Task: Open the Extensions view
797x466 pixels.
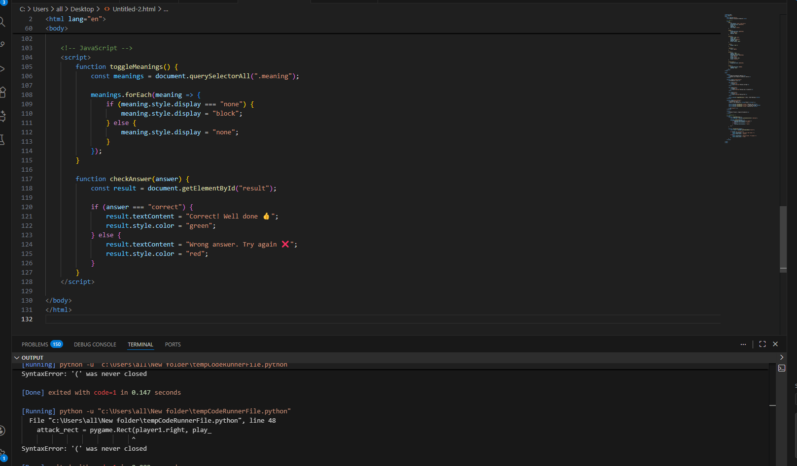Action: pyautogui.click(x=2, y=92)
